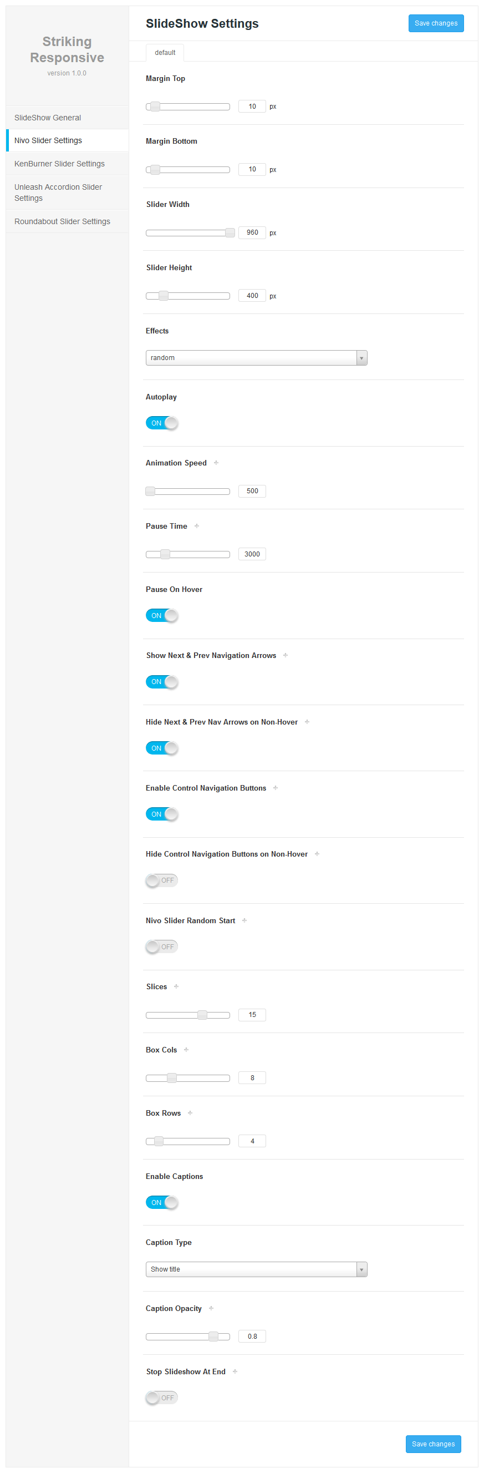Toggle the Enable Captions switch

point(162,1203)
